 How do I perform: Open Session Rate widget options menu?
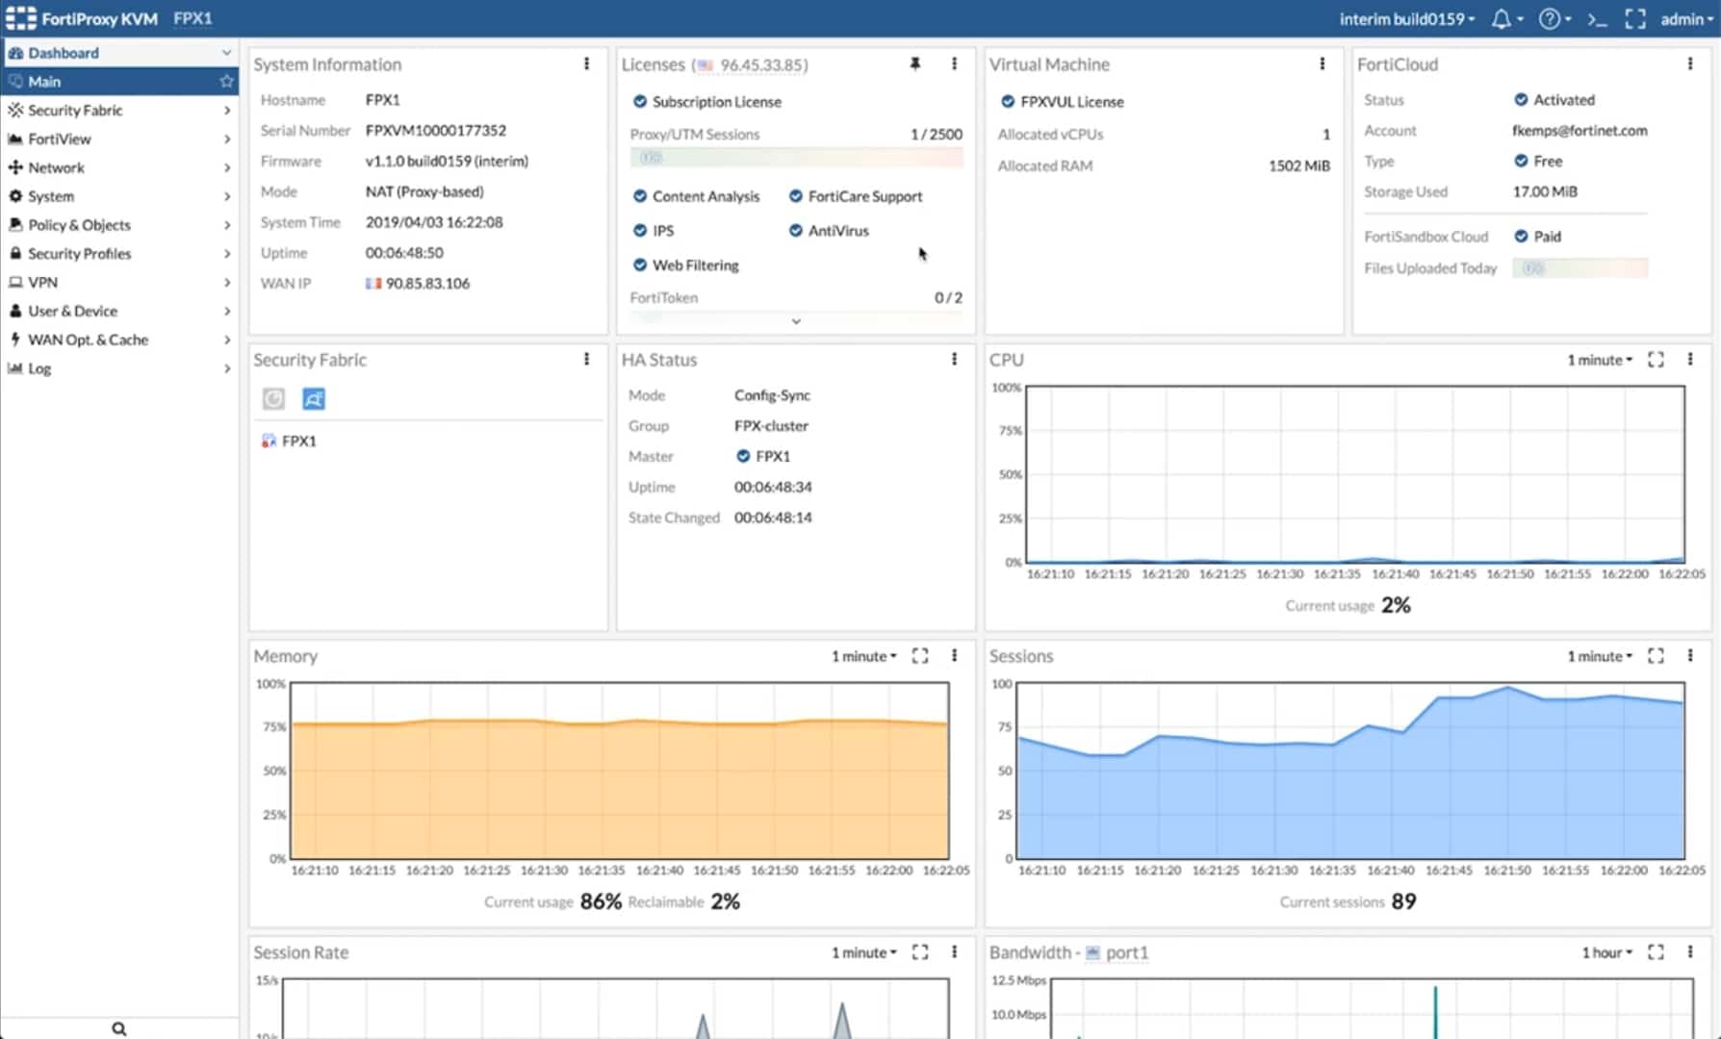954,951
